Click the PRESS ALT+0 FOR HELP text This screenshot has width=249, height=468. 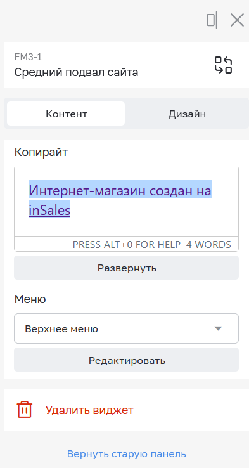click(127, 244)
